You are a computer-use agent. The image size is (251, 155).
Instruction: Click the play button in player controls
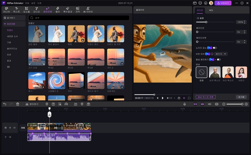coord(163,98)
